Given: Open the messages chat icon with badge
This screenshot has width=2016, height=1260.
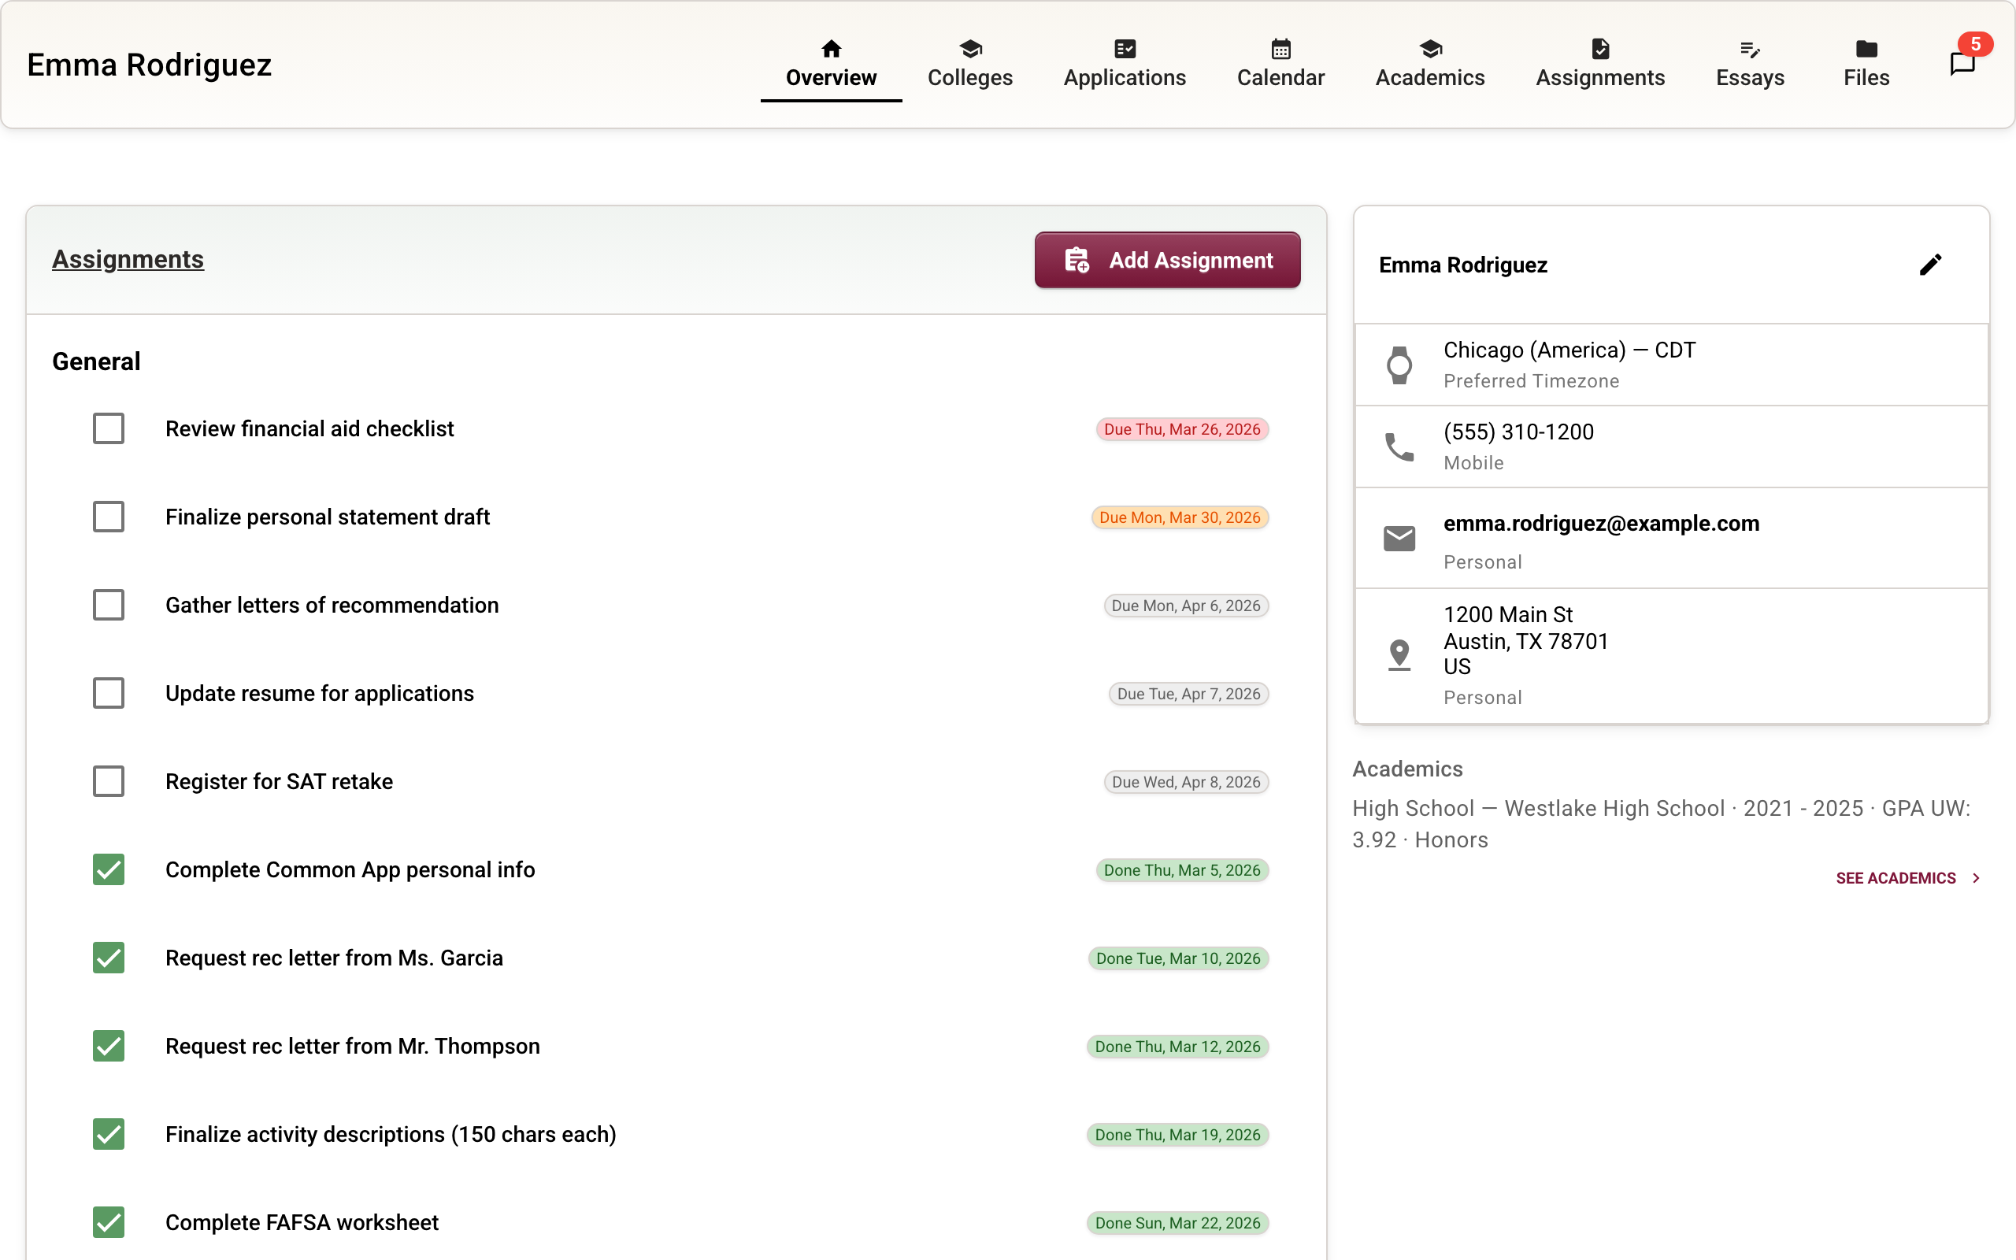Looking at the screenshot, I should [x=1962, y=63].
